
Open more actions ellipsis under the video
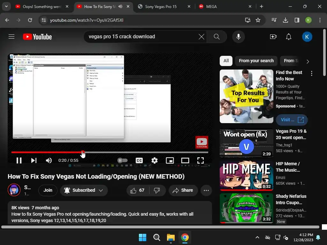click(x=206, y=190)
